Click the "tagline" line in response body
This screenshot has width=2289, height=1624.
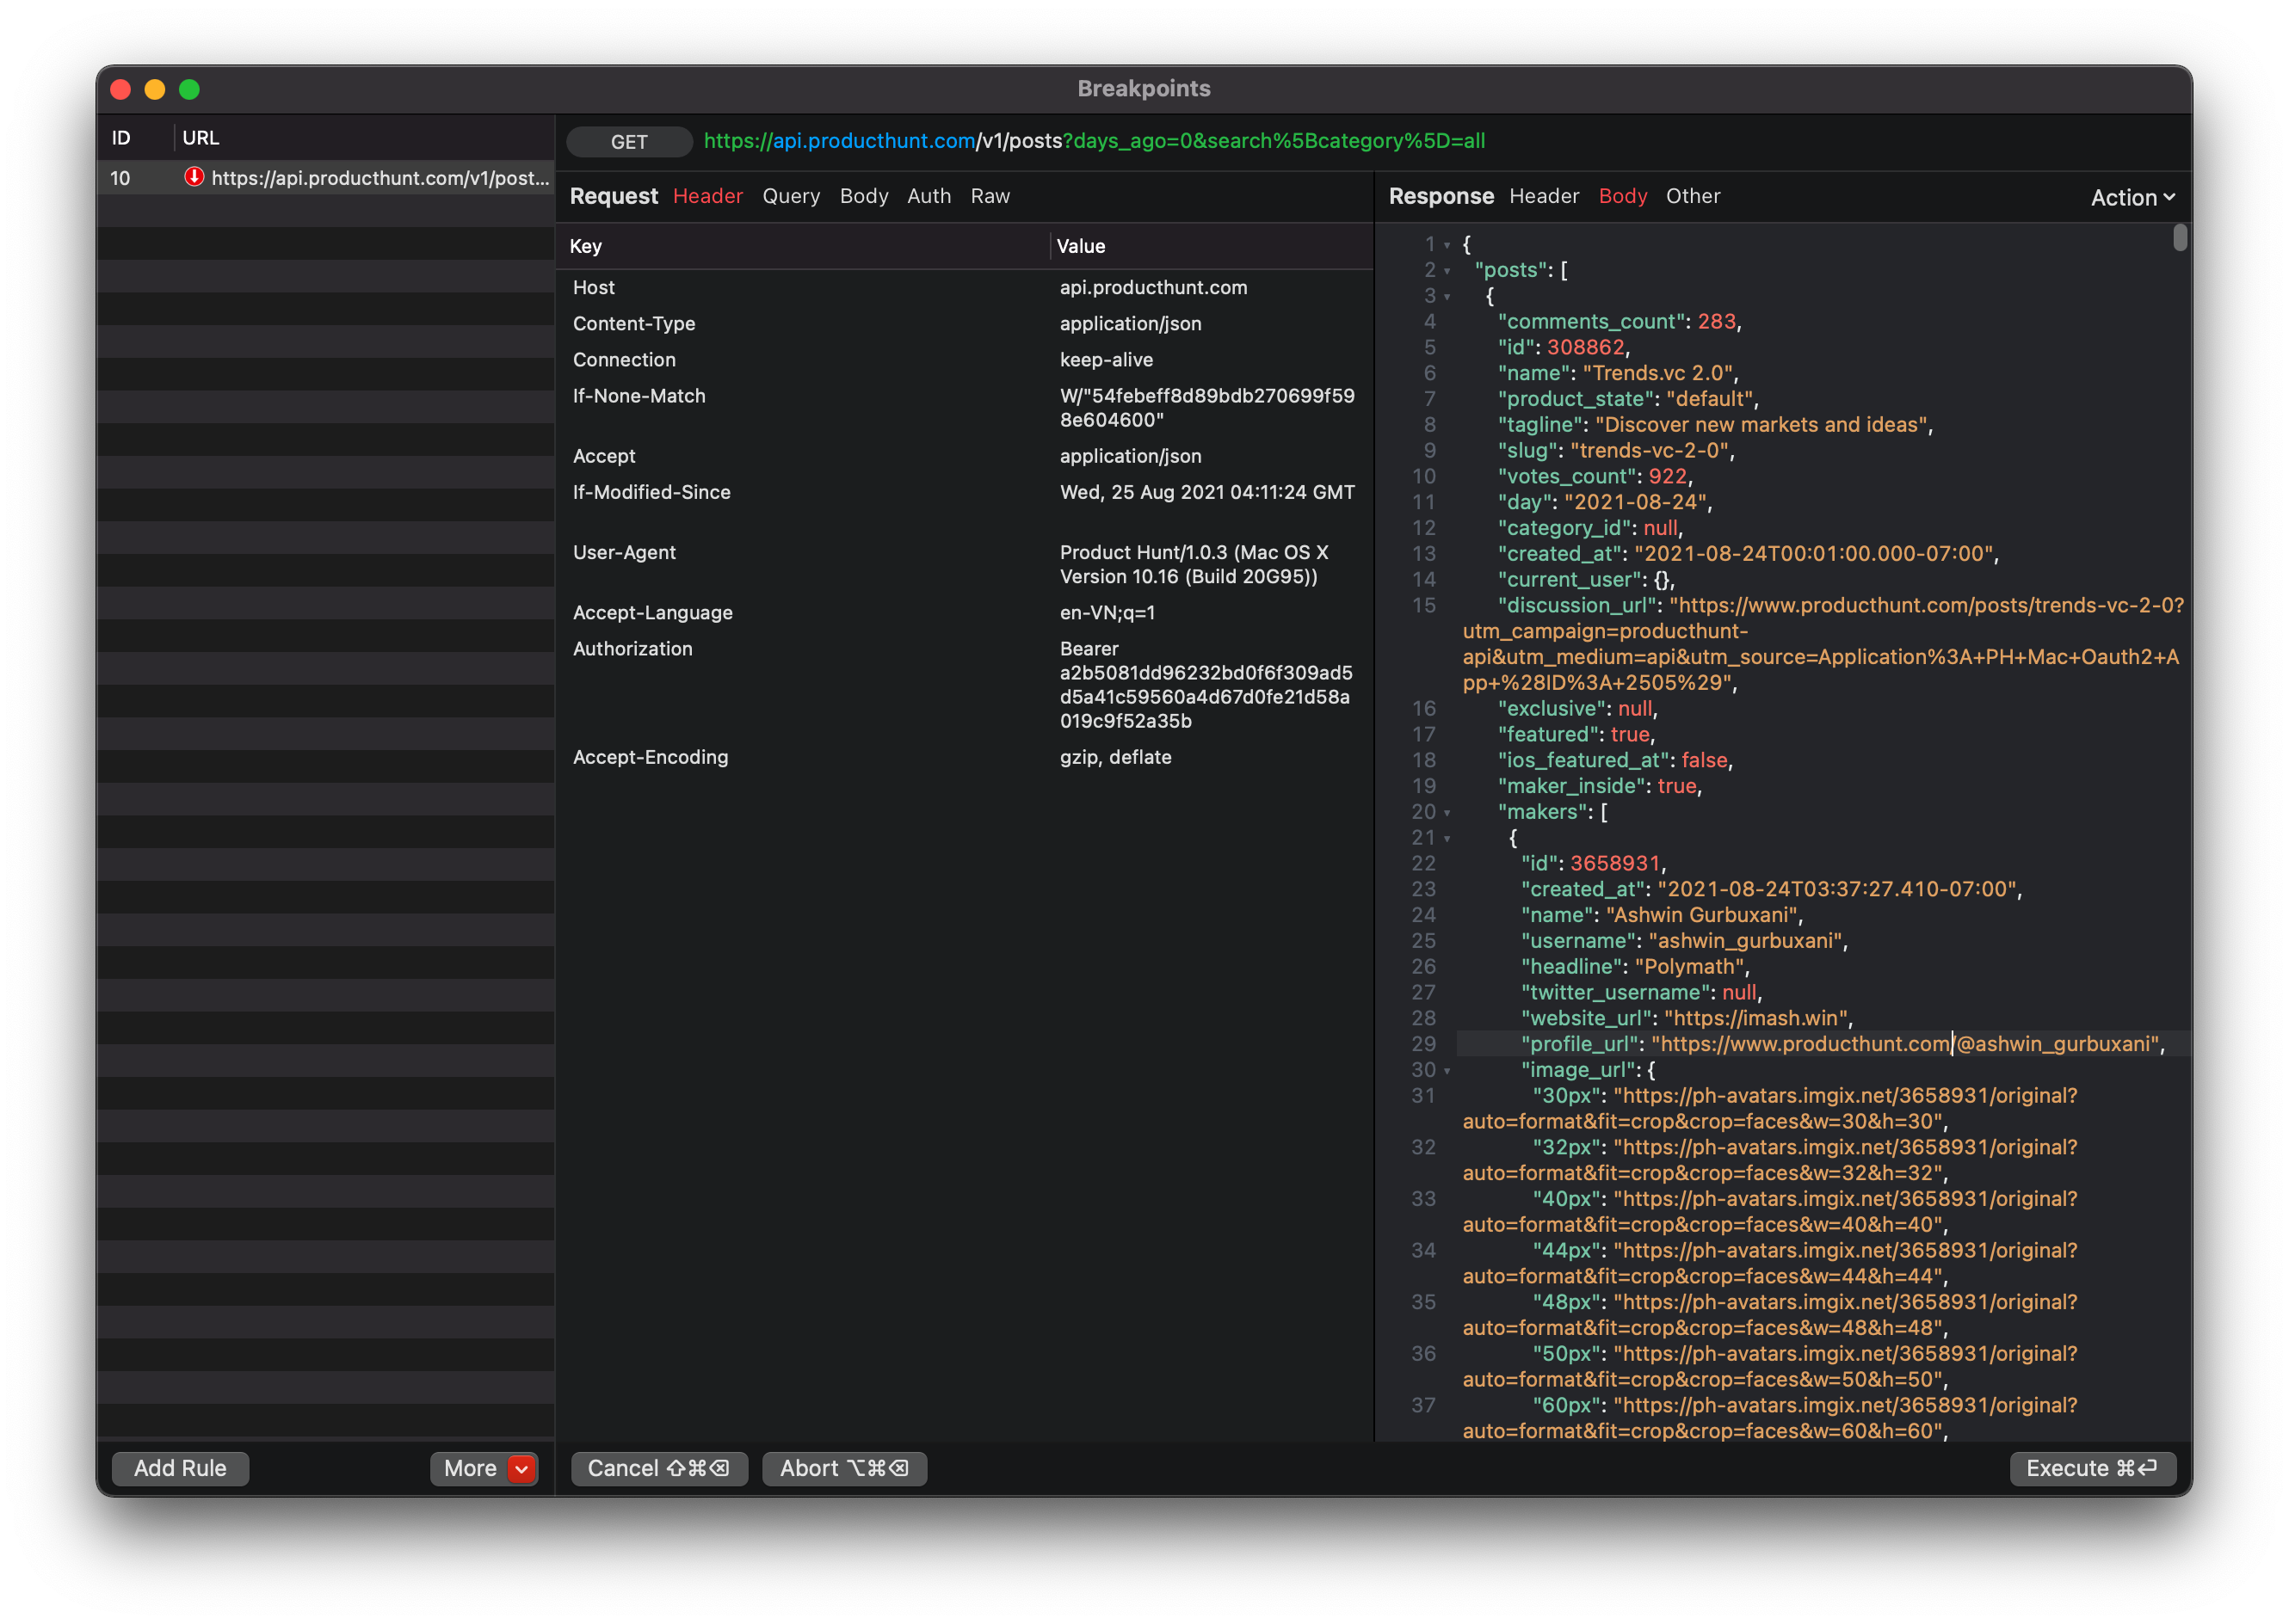click(1715, 425)
